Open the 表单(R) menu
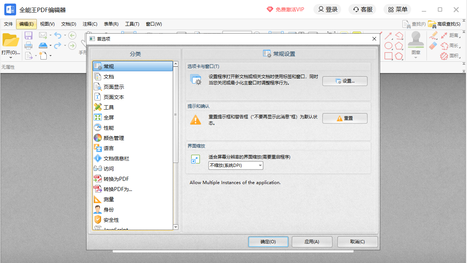Viewport: 467px width, 263px height. [x=111, y=24]
